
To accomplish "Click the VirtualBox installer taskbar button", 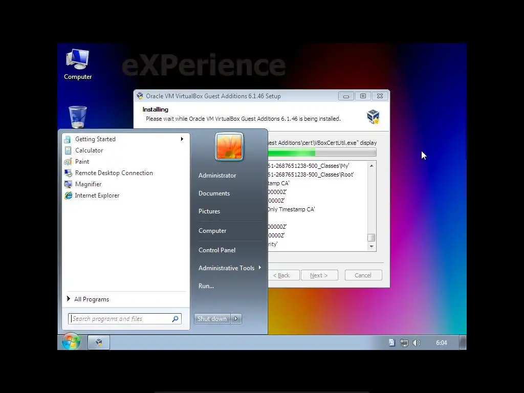I will [x=99, y=342].
